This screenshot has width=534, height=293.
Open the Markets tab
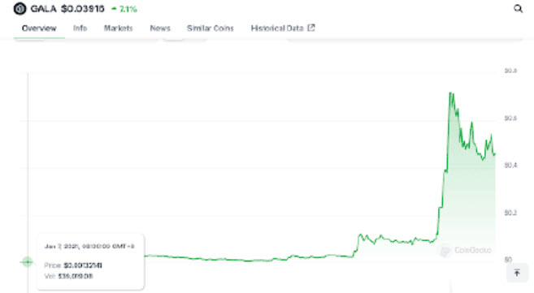tap(118, 28)
